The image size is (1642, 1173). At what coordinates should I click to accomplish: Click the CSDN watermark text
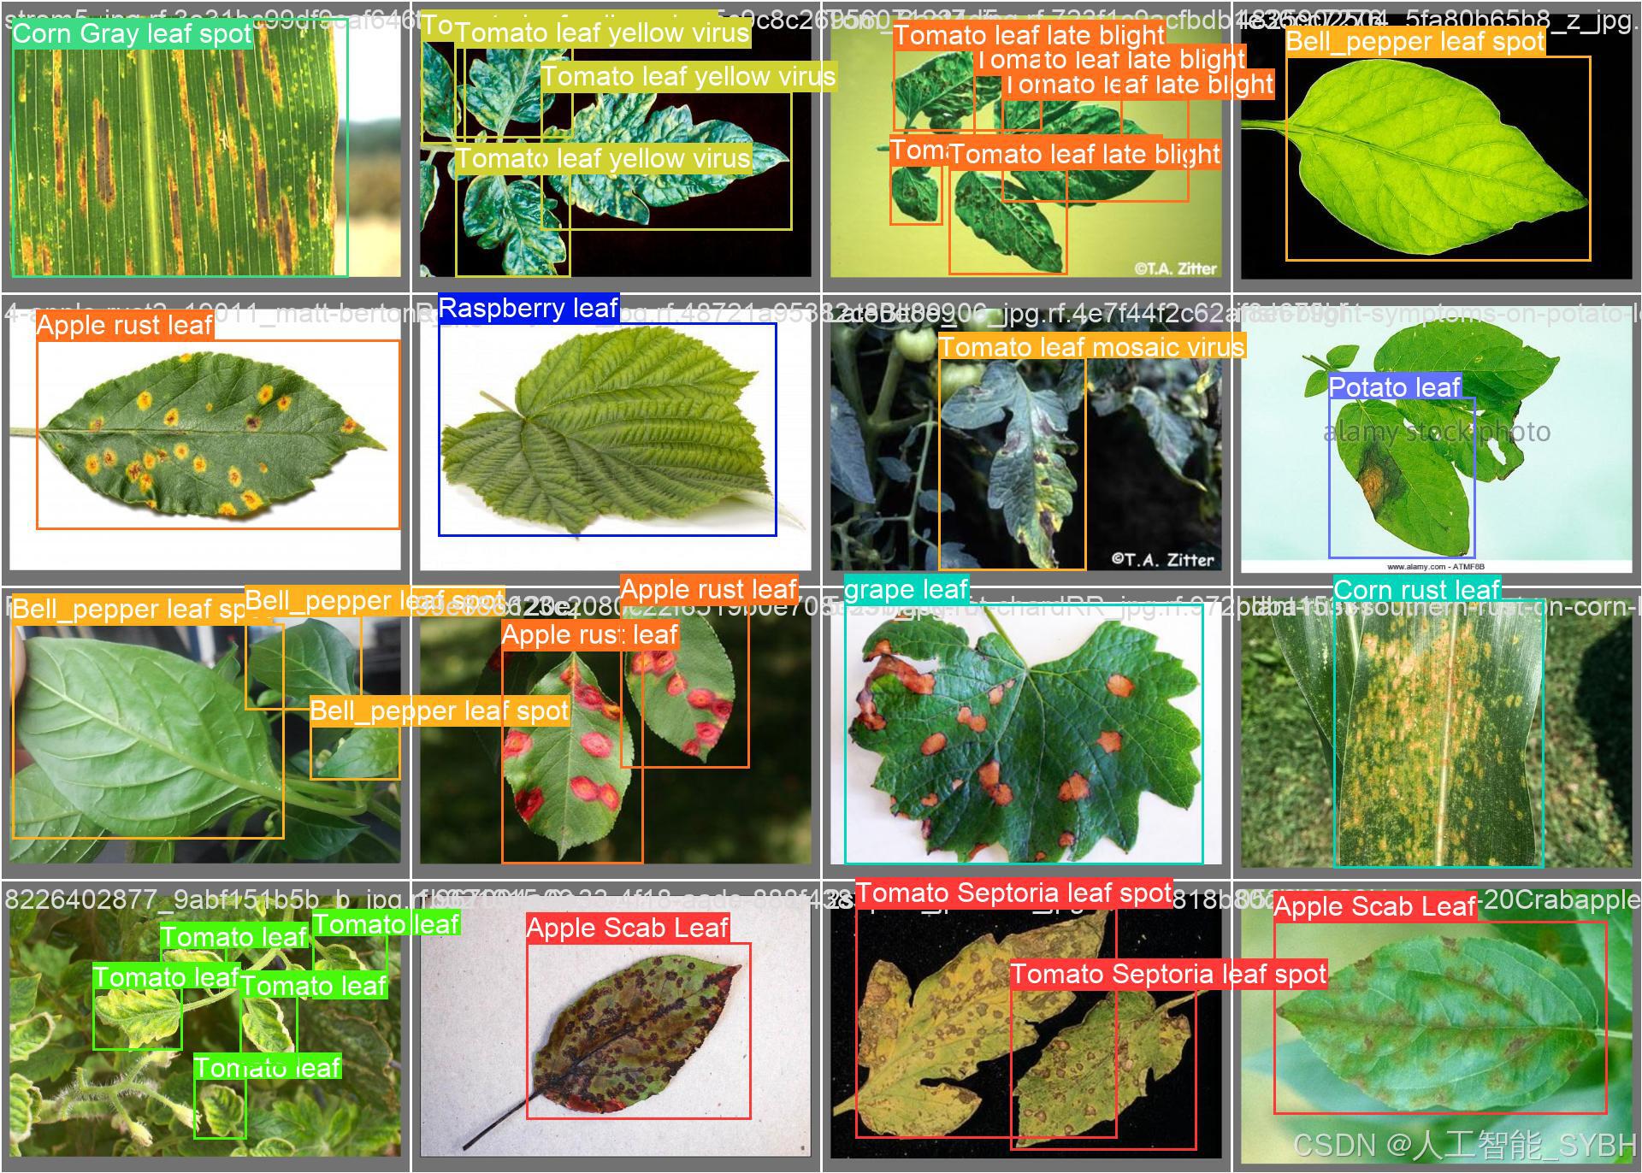(1464, 1146)
